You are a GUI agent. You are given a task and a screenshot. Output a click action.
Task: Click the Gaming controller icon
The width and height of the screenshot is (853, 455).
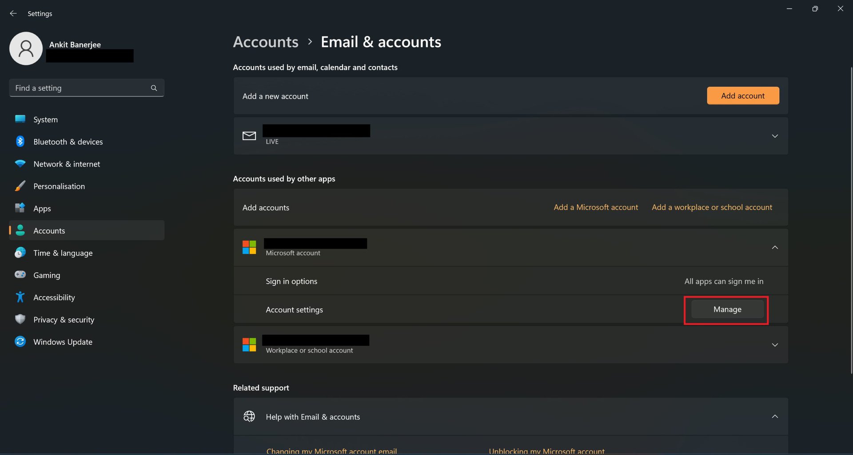coord(20,275)
